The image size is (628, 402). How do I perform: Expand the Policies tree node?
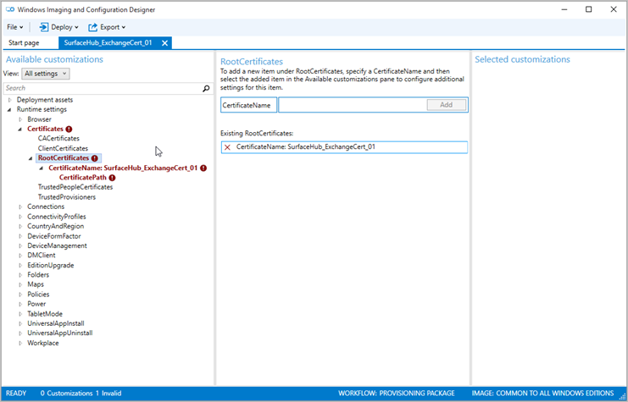[x=20, y=294]
